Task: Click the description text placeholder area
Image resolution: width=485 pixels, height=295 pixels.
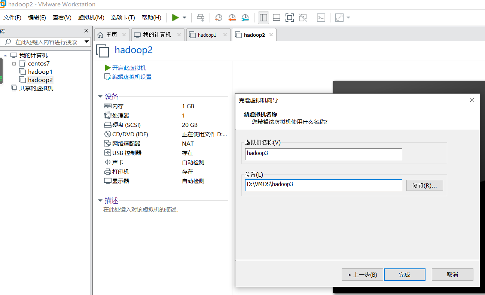Action: point(142,210)
